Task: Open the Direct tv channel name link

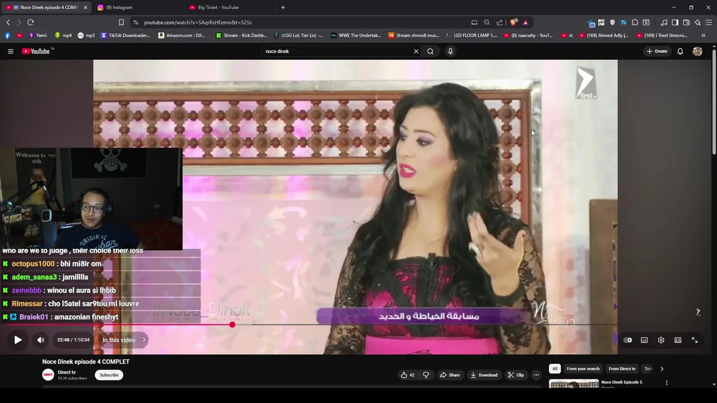Action: coord(67,372)
